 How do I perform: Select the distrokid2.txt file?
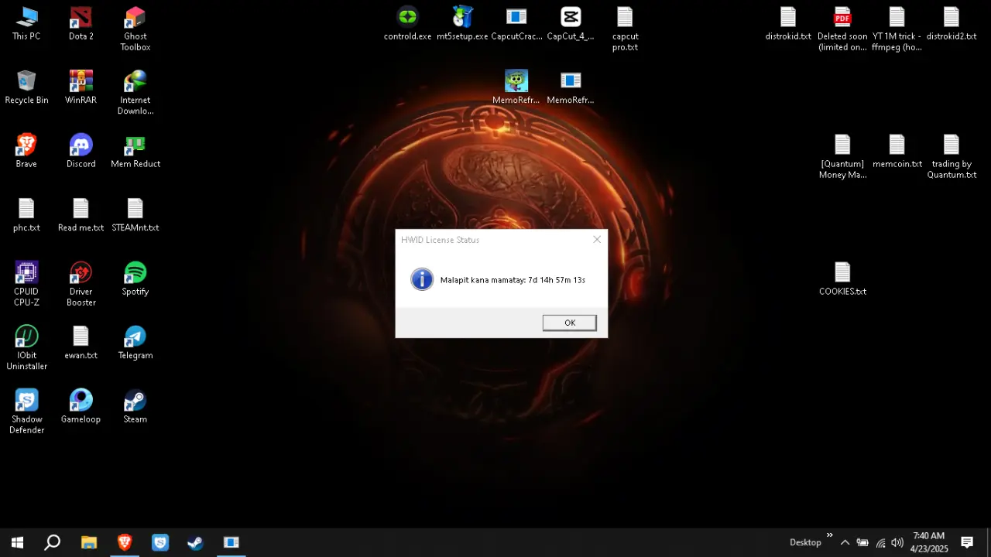952,24
